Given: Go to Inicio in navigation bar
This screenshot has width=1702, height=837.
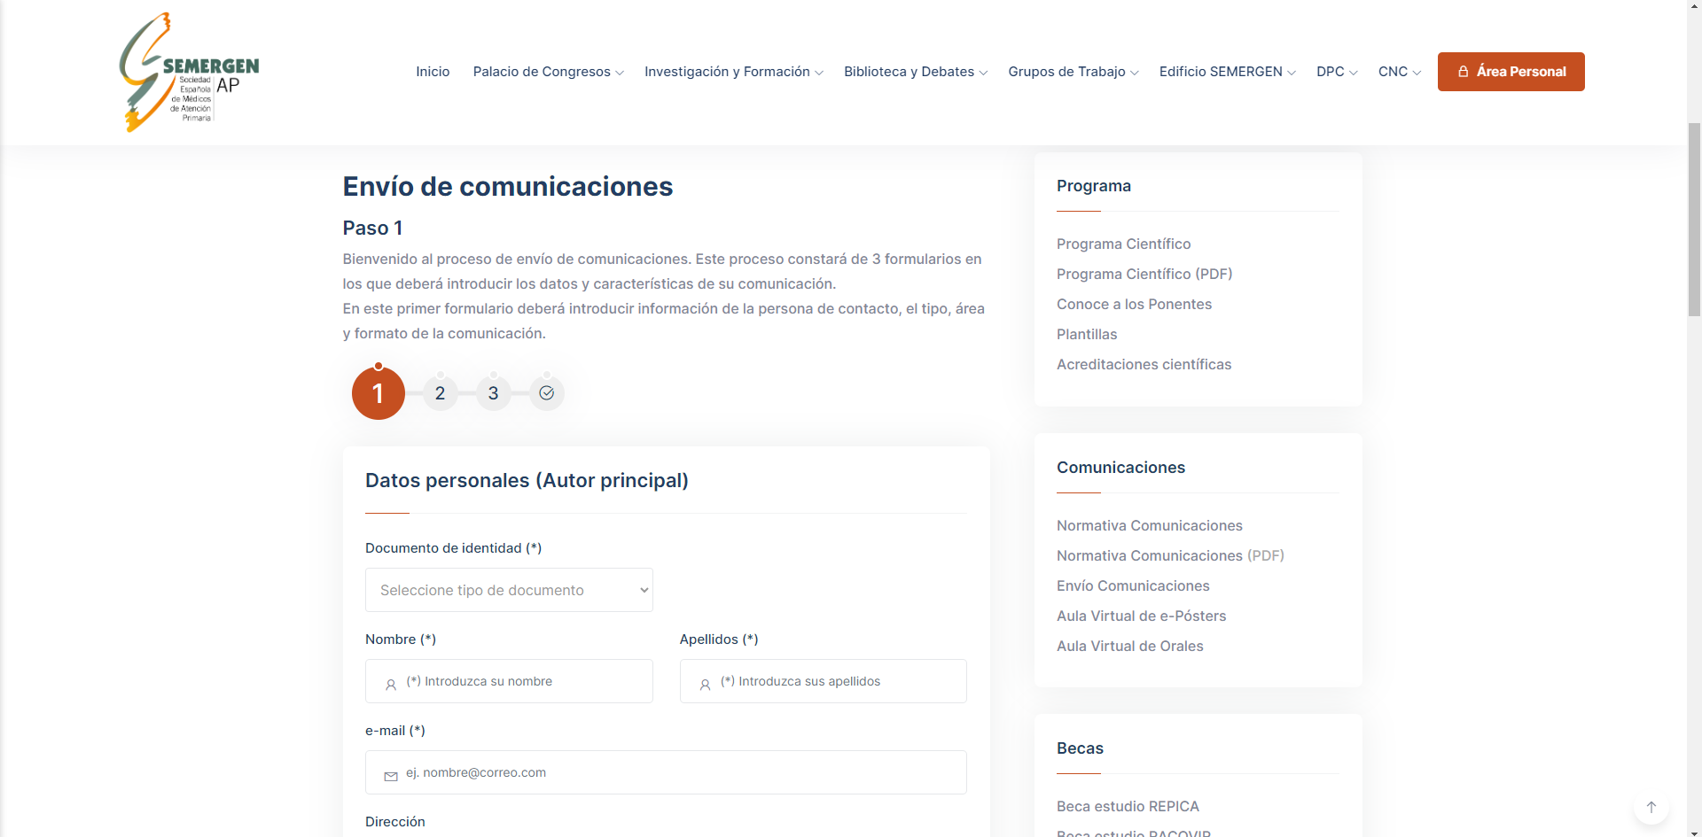Looking at the screenshot, I should [433, 72].
